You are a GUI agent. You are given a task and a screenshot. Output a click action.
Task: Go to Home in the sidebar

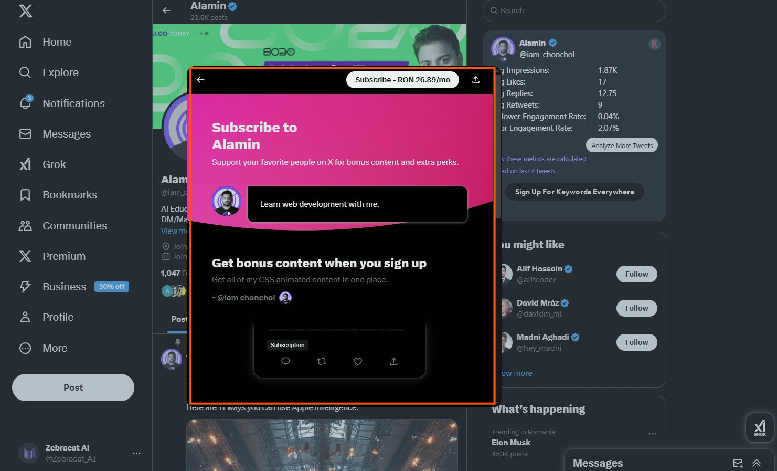pos(45,42)
